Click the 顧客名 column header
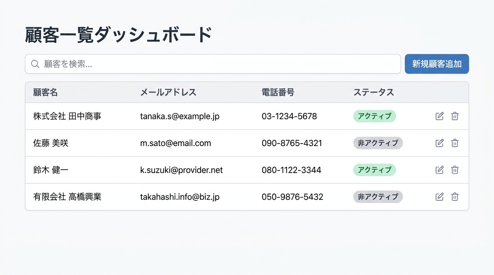 coord(46,92)
